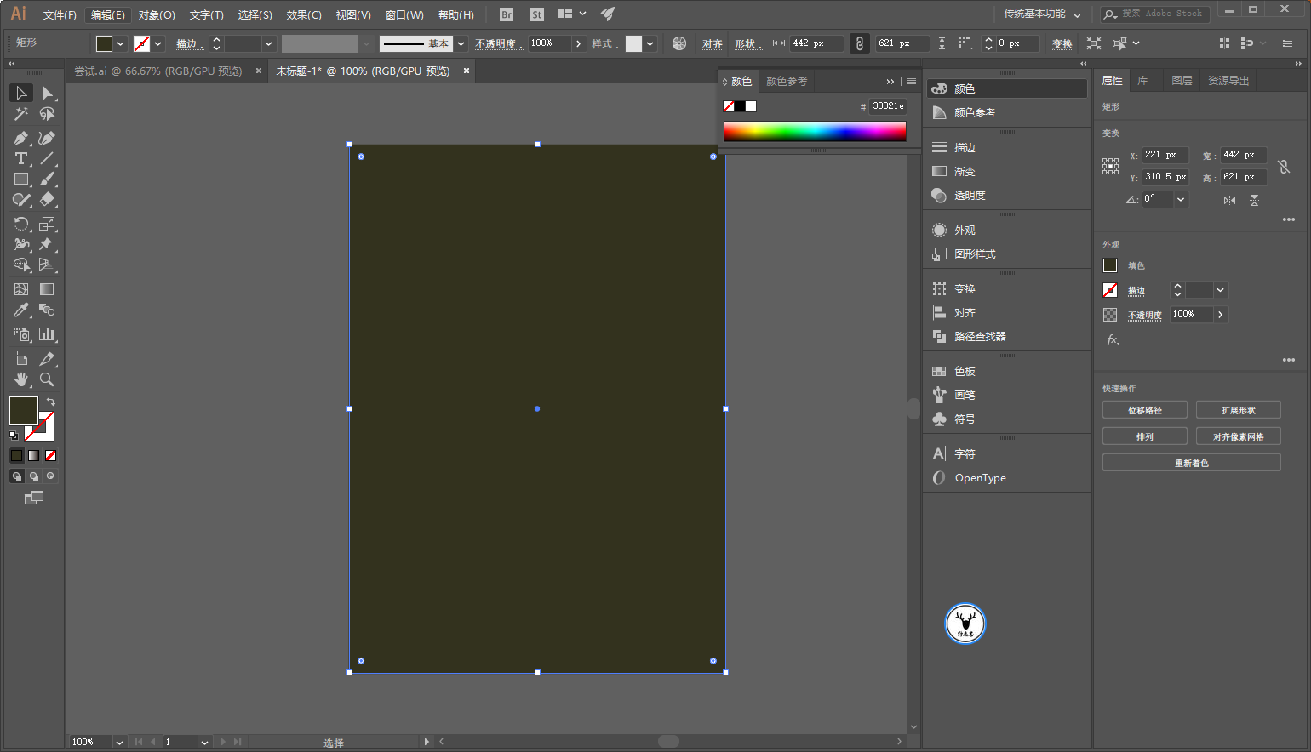Click the fill swatch in Properties appearance
This screenshot has width=1311, height=752.
[1110, 265]
